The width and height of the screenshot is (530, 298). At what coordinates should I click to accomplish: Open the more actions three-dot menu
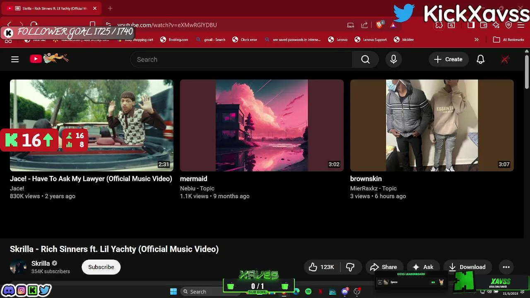pos(506,267)
